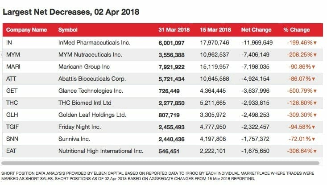The image size is (327, 185).
Task: Sort table by Company Name header
Action: click(26, 30)
